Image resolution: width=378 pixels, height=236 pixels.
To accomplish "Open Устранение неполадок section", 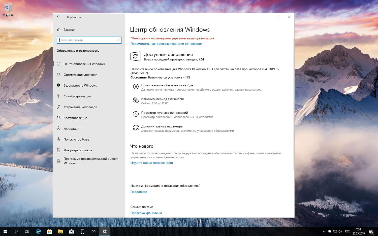I will point(80,107).
